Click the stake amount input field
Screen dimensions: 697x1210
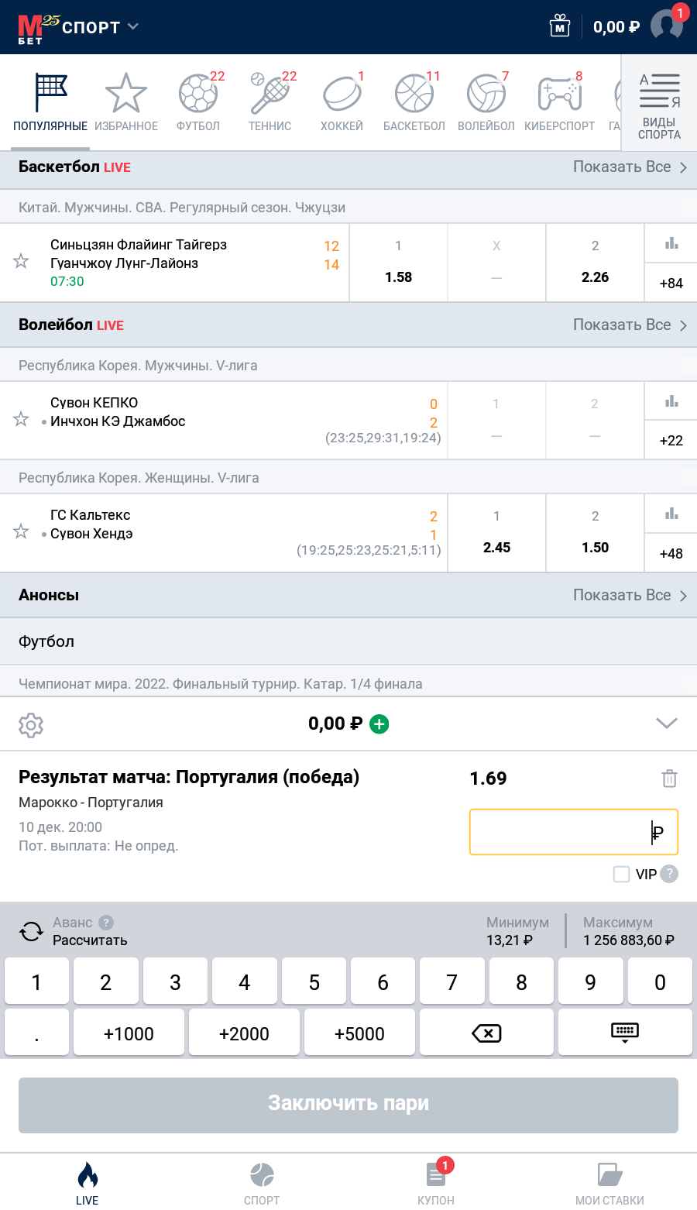point(573,832)
